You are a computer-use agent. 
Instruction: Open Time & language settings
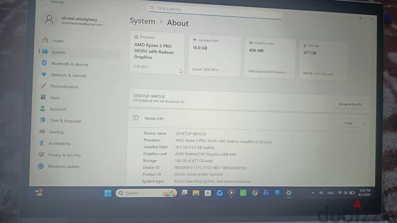click(x=65, y=121)
